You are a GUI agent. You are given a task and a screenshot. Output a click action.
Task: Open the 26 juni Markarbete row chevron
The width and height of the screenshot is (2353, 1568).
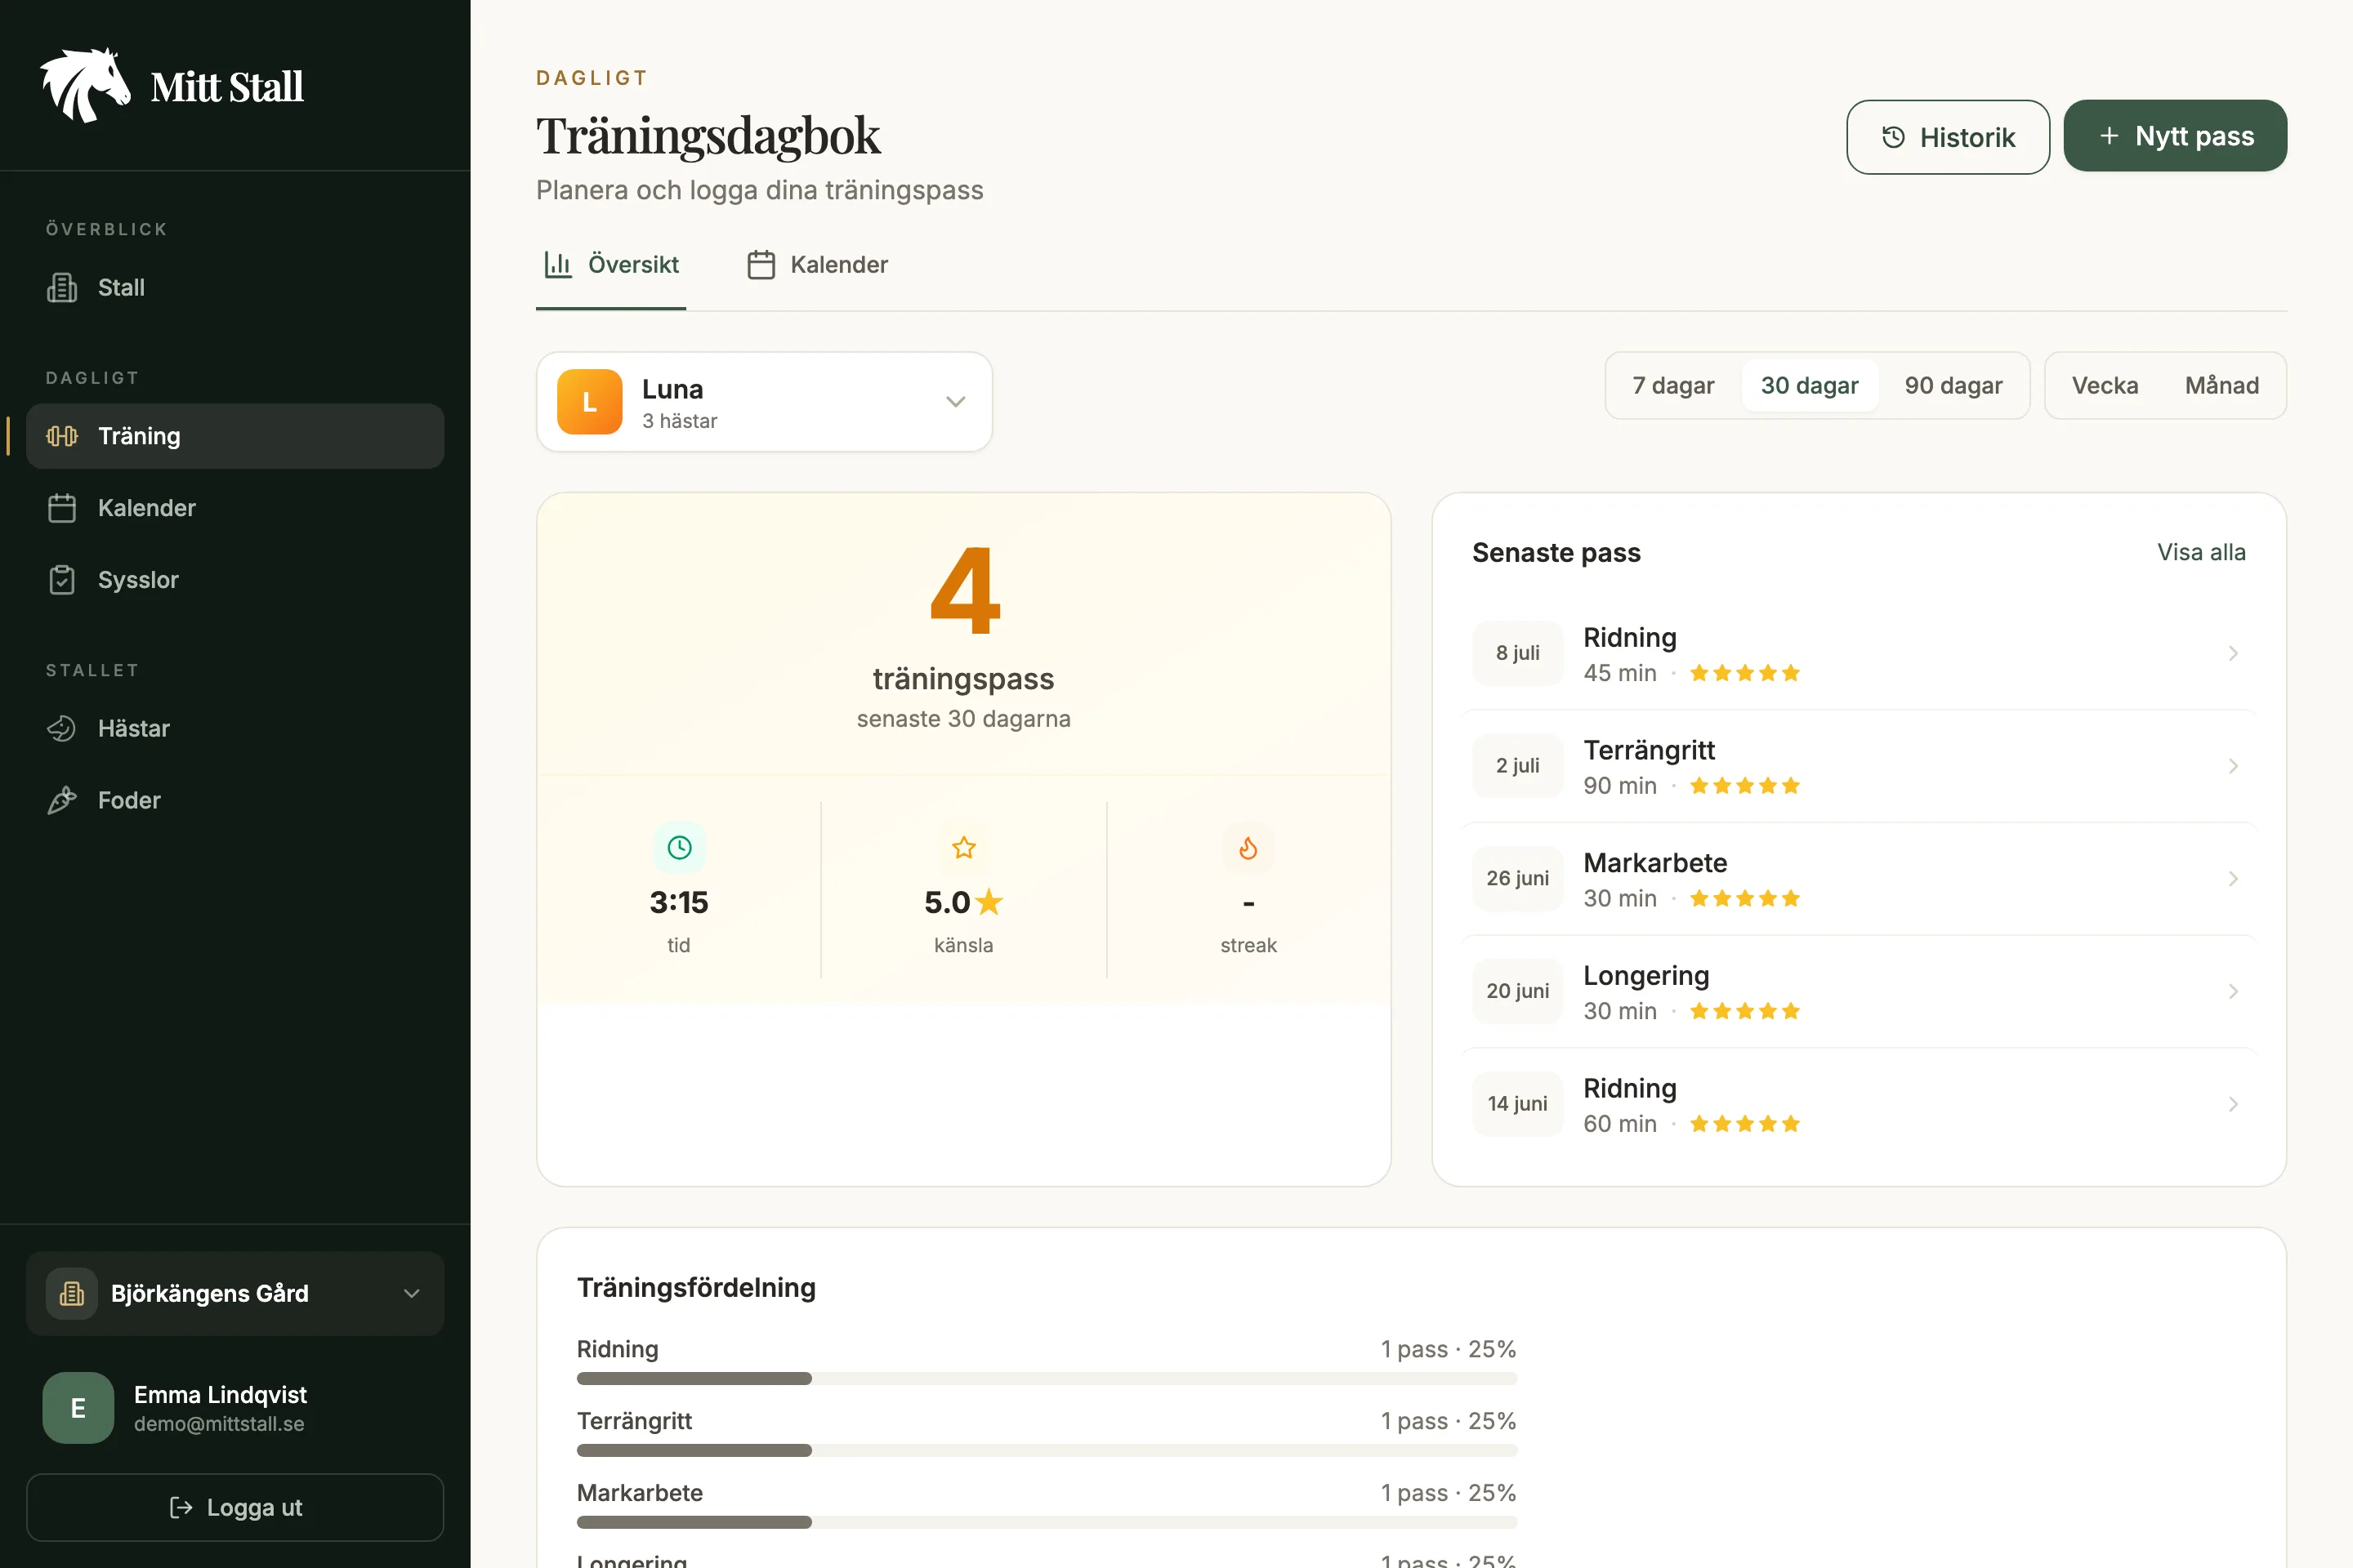click(x=2233, y=879)
